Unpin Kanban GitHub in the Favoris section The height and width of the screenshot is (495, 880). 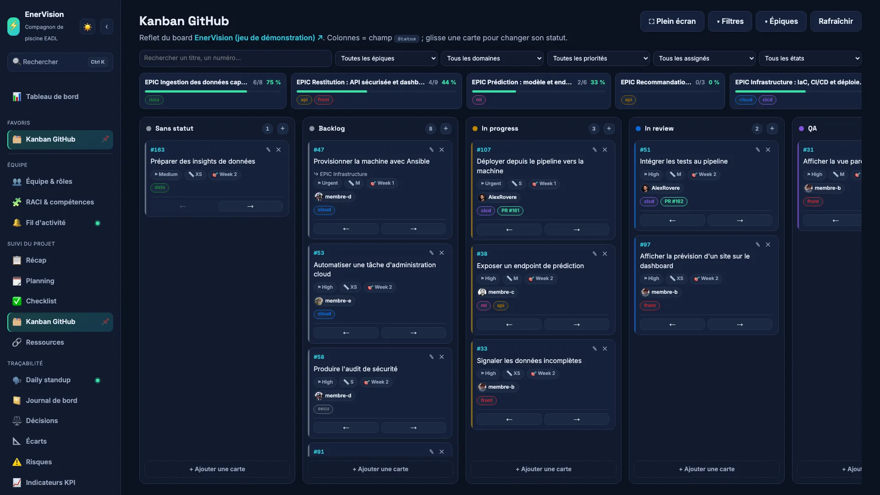point(105,139)
